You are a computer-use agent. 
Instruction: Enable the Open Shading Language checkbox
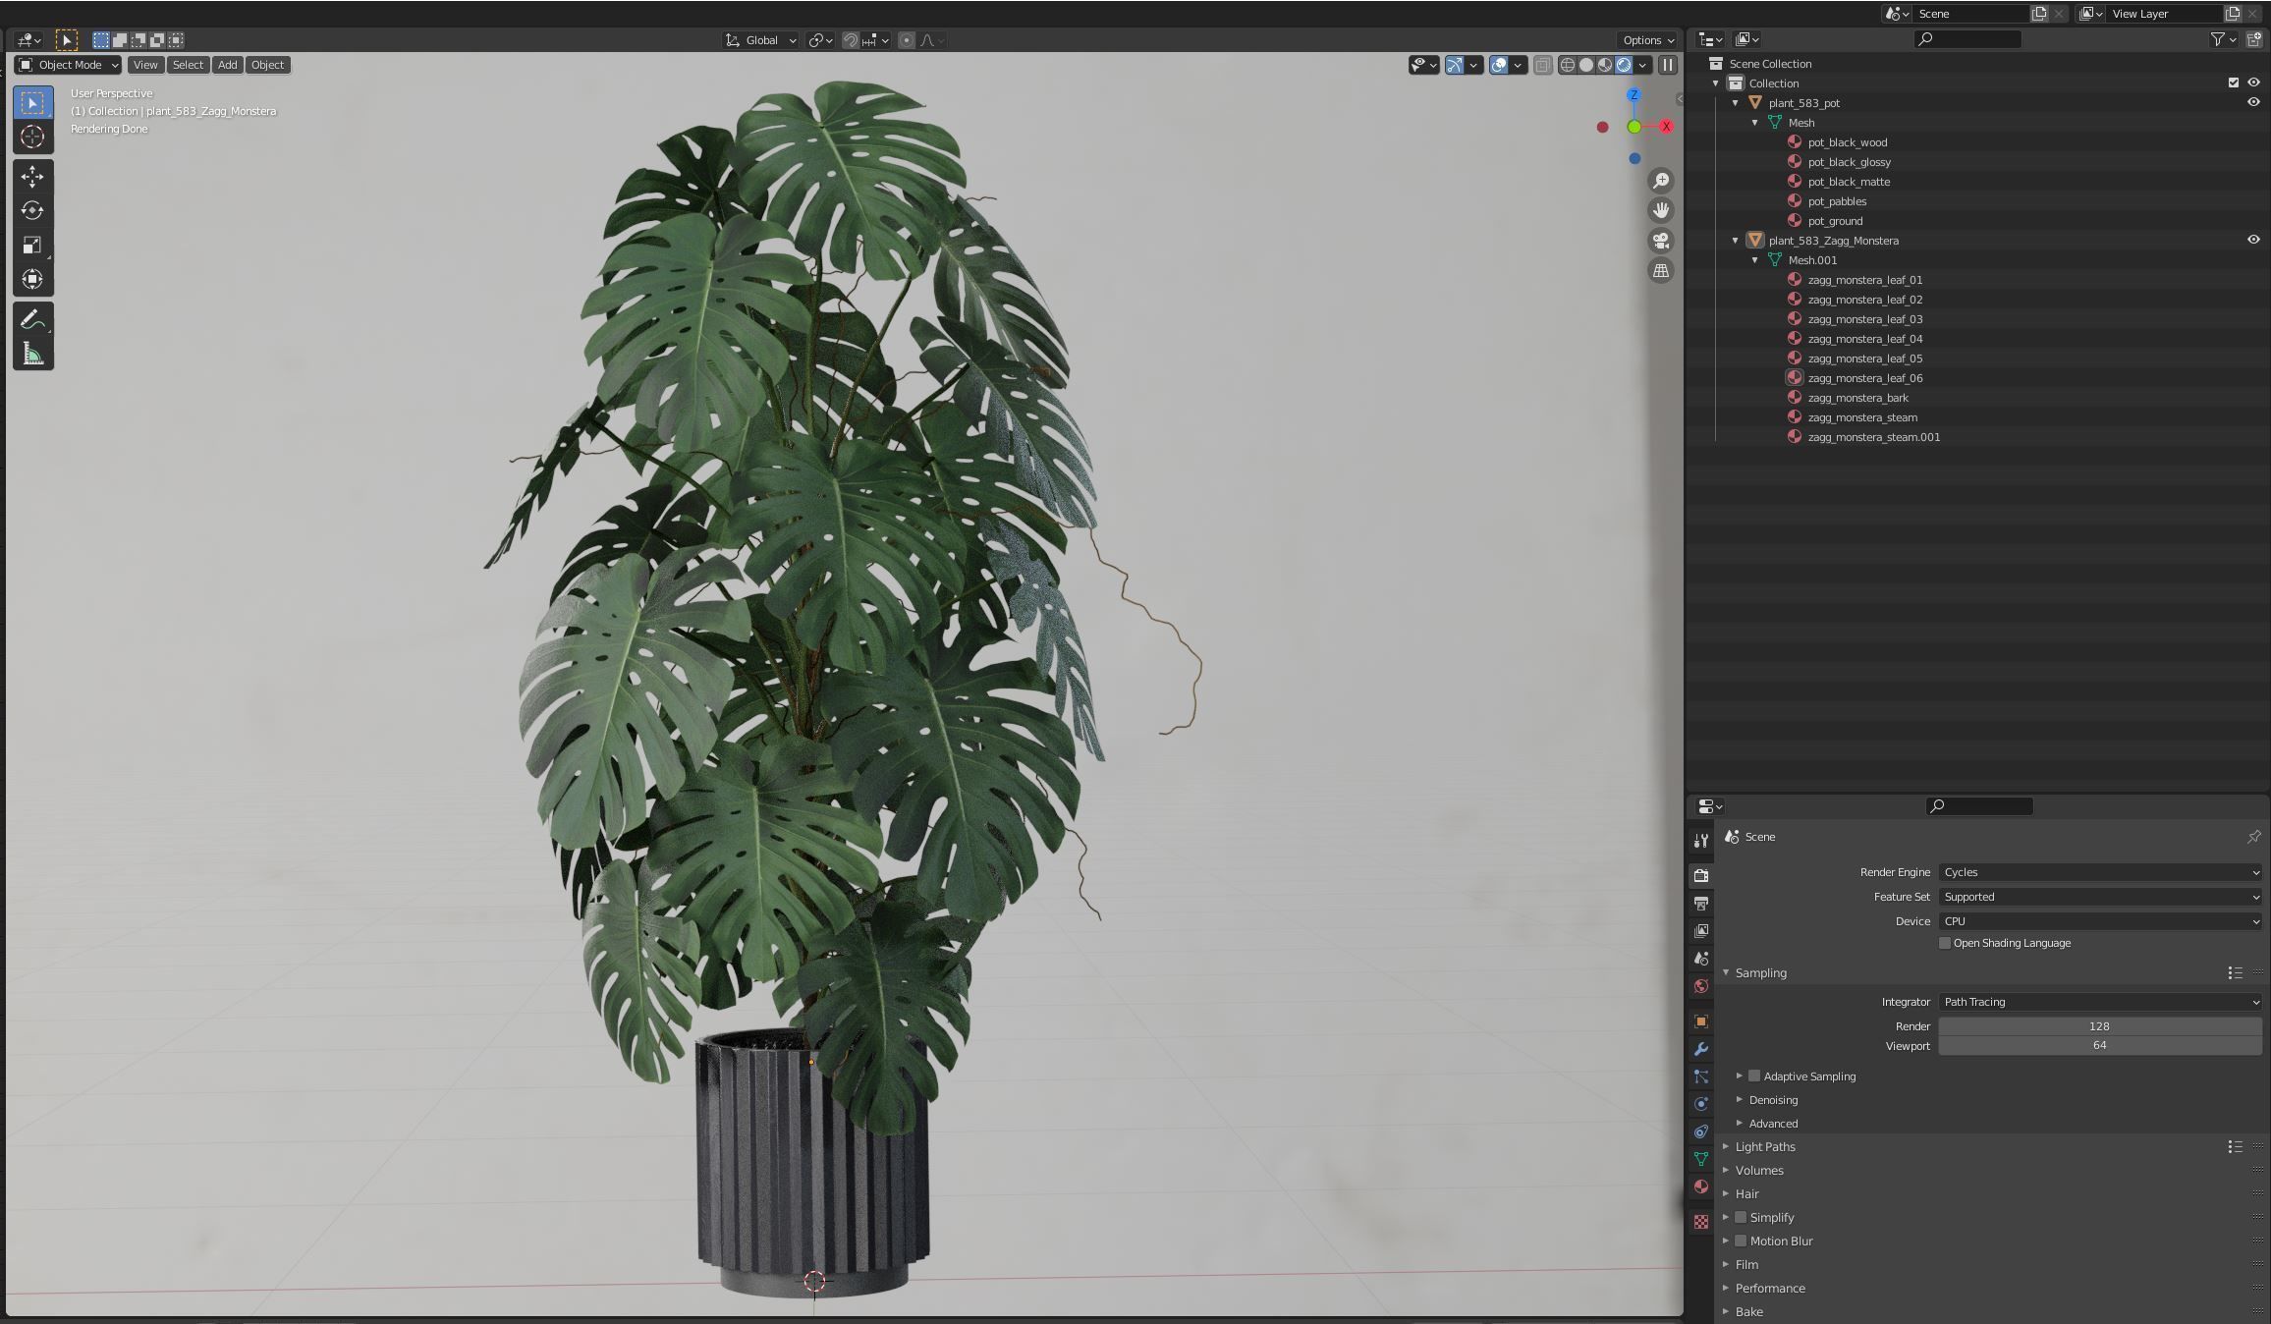coord(1944,943)
